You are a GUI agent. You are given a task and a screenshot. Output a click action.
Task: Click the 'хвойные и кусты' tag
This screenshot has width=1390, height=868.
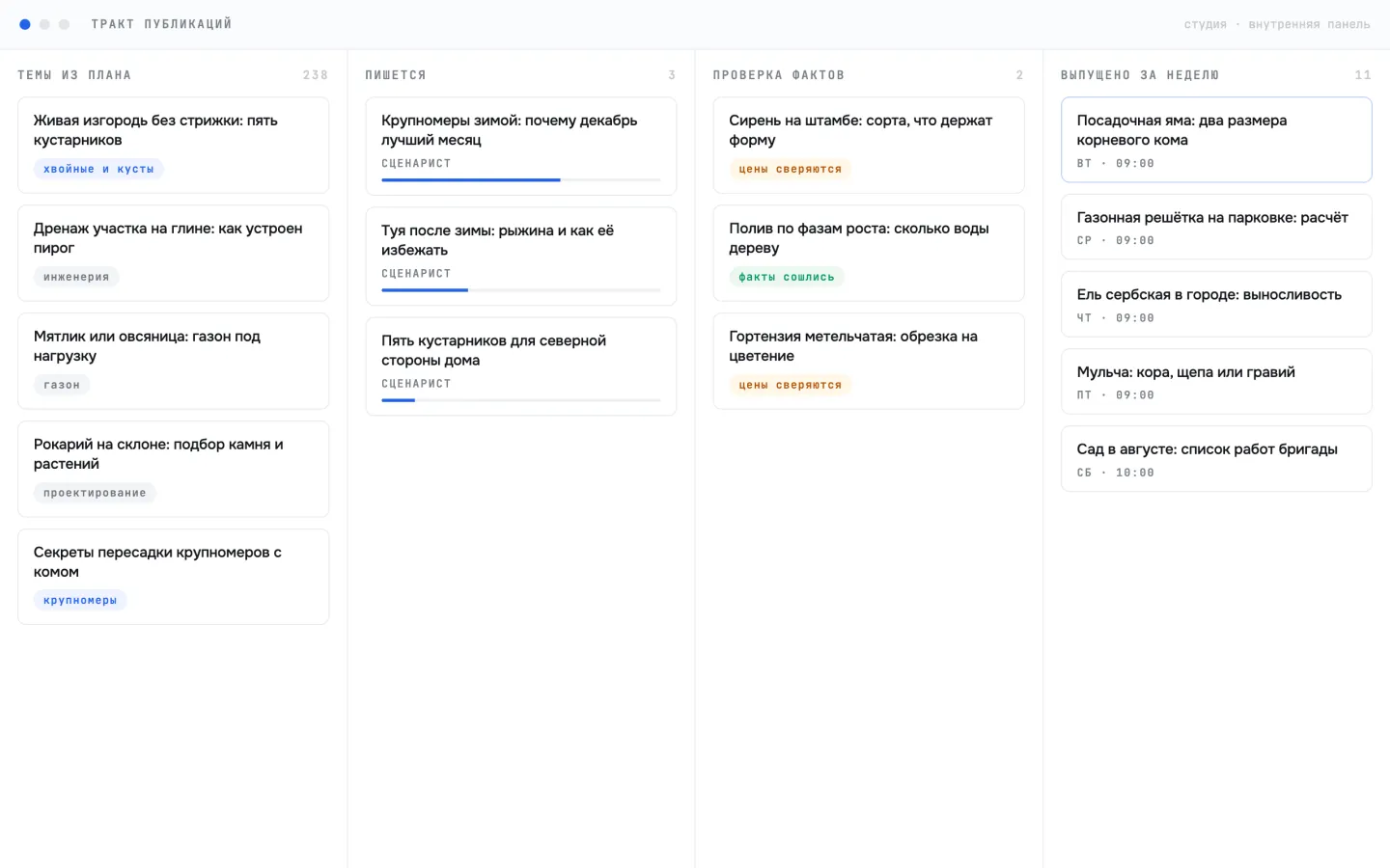point(98,169)
